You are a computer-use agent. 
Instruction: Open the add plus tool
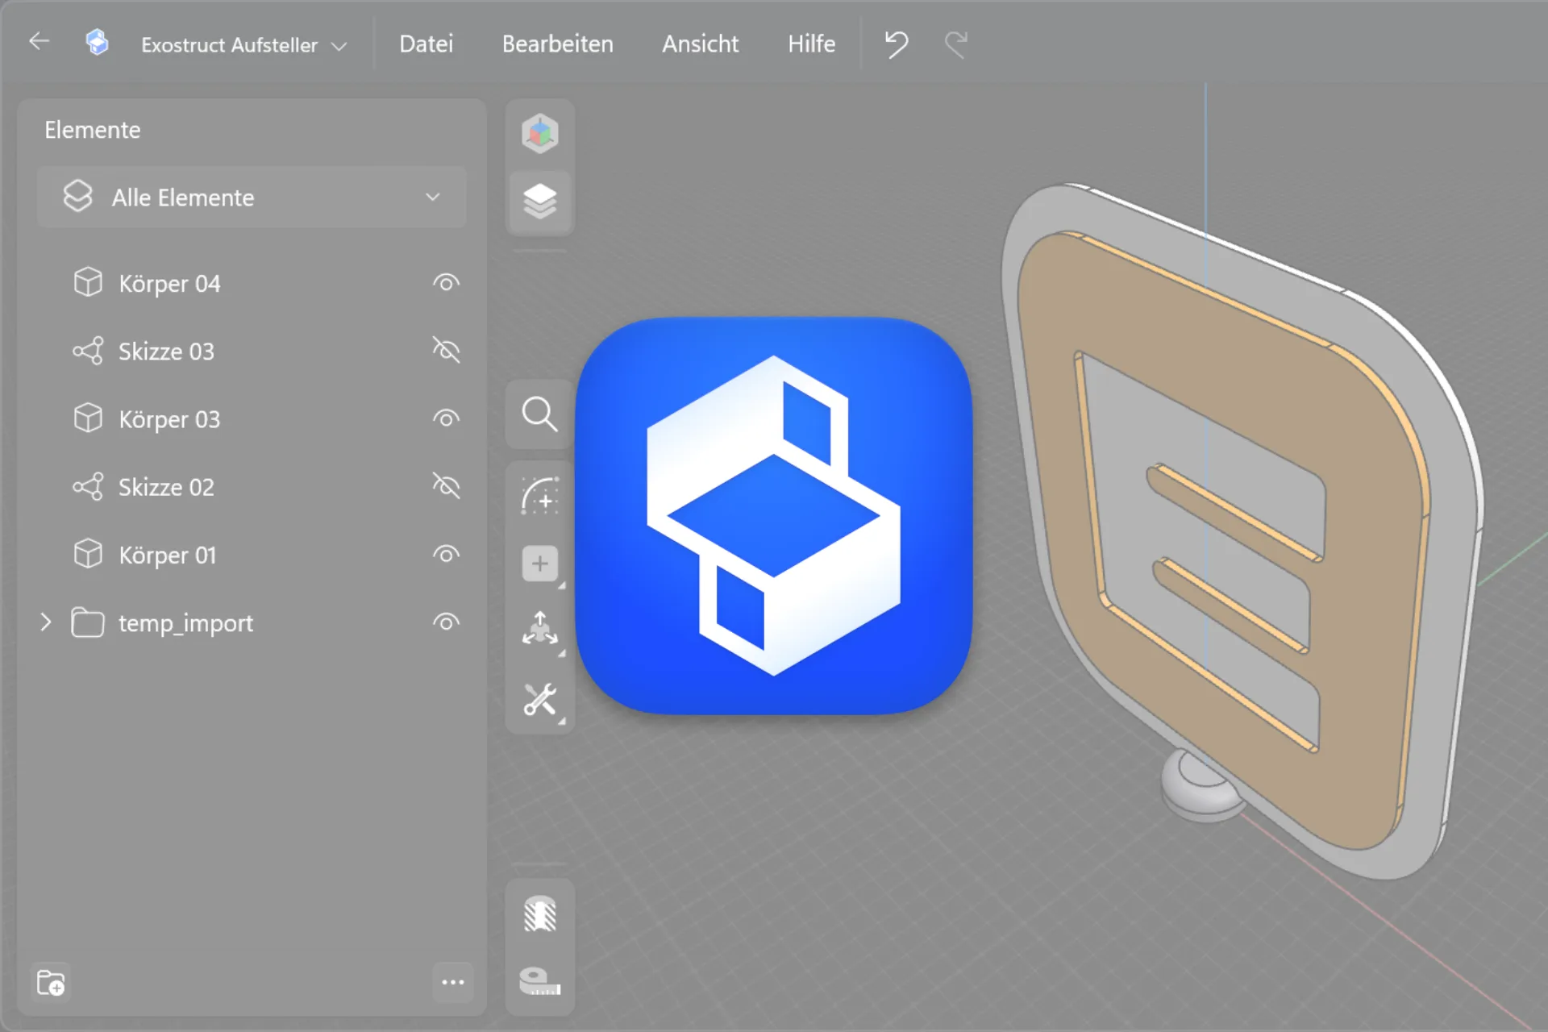coord(540,564)
